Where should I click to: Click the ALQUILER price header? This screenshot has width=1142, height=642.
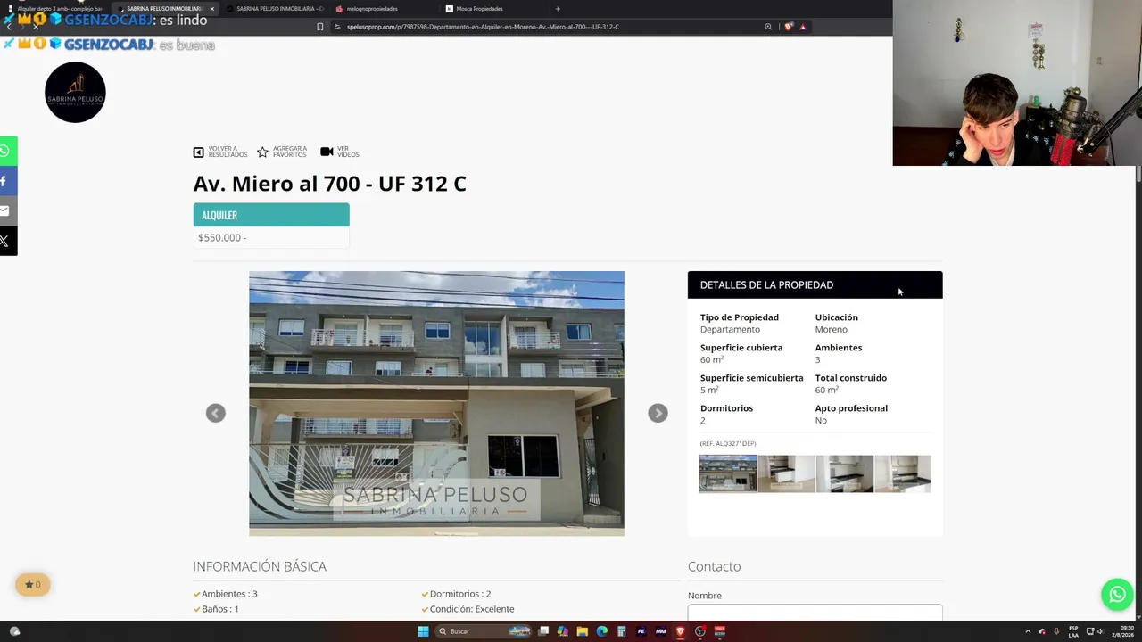point(271,215)
